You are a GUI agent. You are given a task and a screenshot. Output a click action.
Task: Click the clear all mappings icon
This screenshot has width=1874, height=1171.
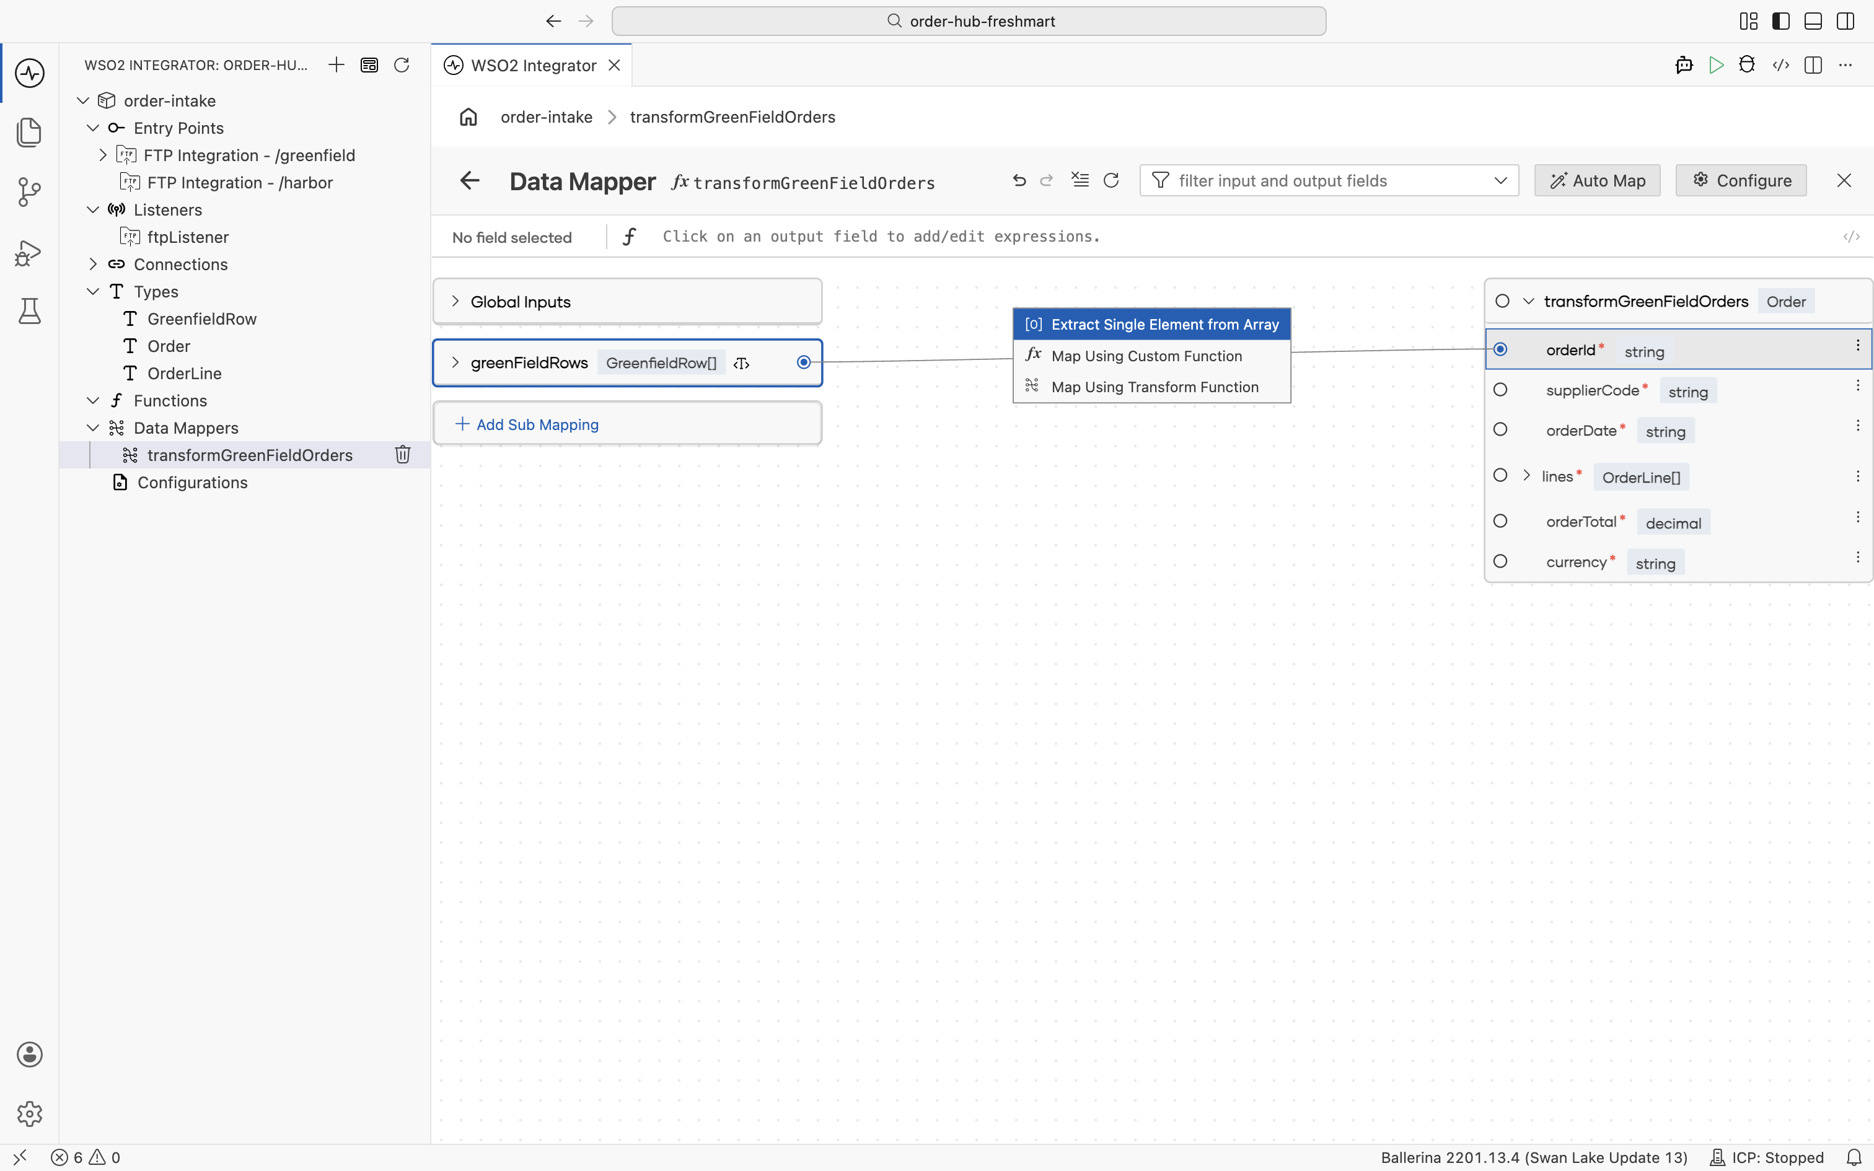coord(1080,180)
